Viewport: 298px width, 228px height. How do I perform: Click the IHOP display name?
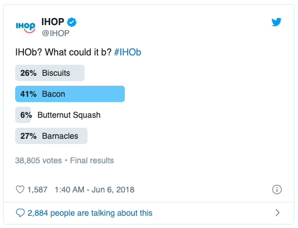(x=52, y=22)
